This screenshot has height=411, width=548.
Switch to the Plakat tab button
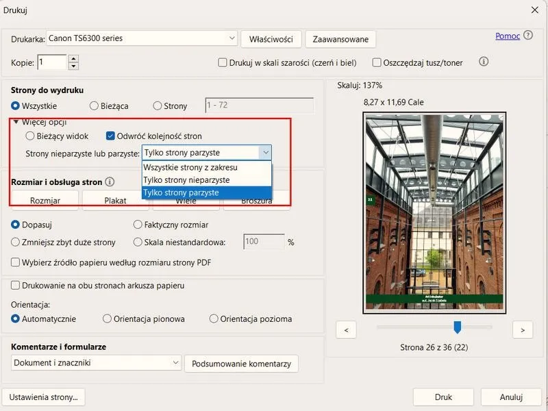tap(115, 200)
